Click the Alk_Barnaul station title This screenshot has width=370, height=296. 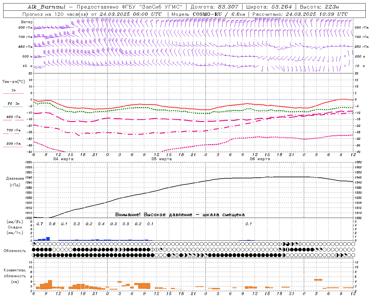click(47, 7)
